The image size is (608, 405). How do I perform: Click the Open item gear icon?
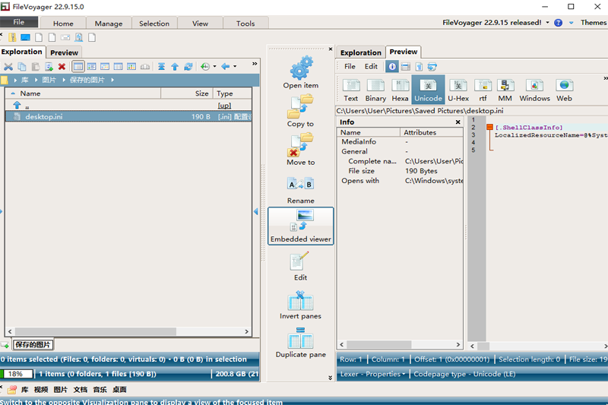301,67
